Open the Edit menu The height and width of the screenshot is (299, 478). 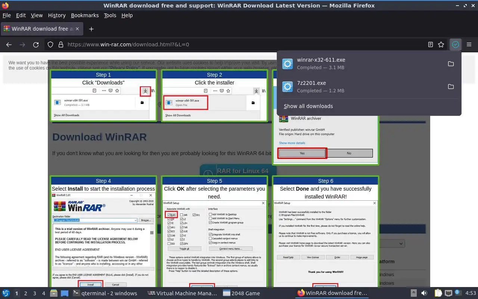click(x=21, y=15)
